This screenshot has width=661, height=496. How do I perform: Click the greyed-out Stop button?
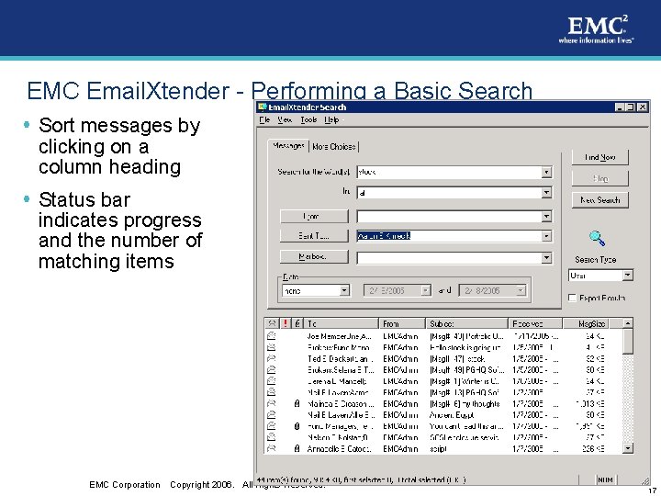[x=599, y=178]
